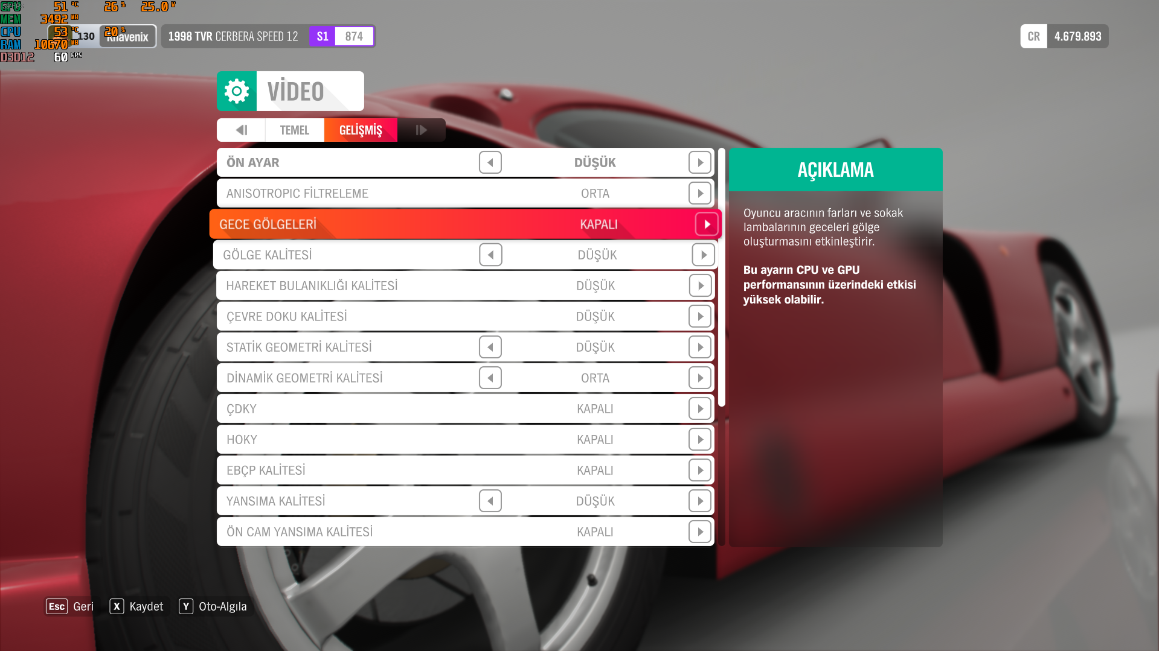Raise YANSIMA KALİTESİ with right arrow

pyautogui.click(x=700, y=501)
